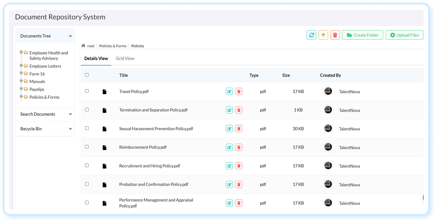Click the Title column header
Screen dimensions: 436x222
[x=124, y=75]
